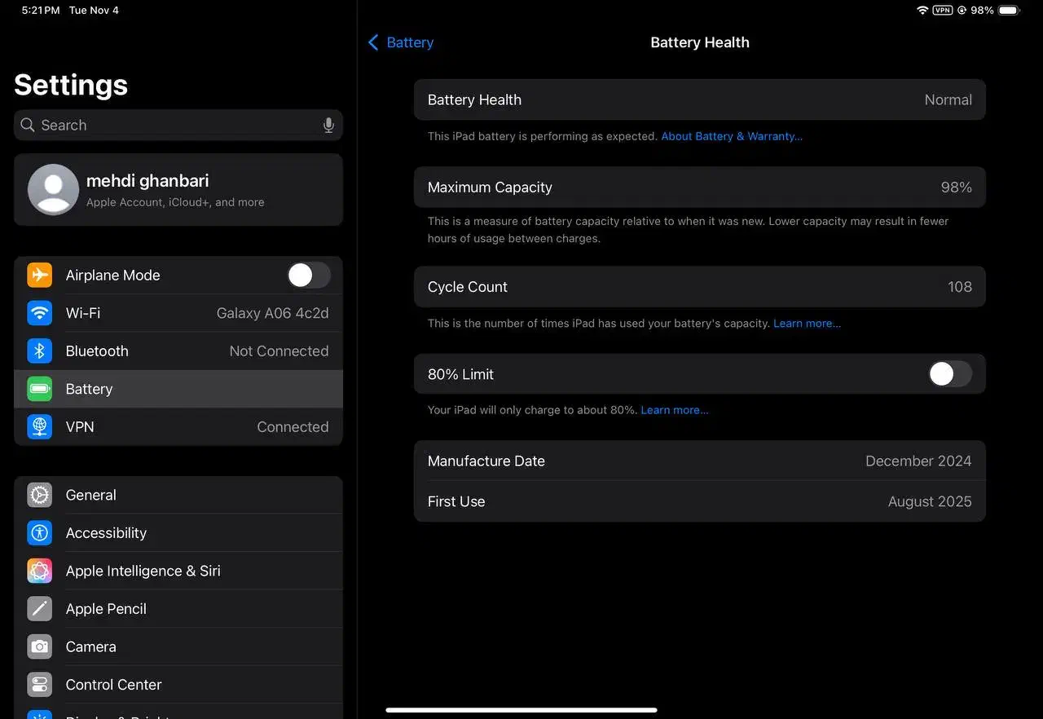The image size is (1043, 719).
Task: Enable the 80% Limit switch
Action: tap(949, 374)
